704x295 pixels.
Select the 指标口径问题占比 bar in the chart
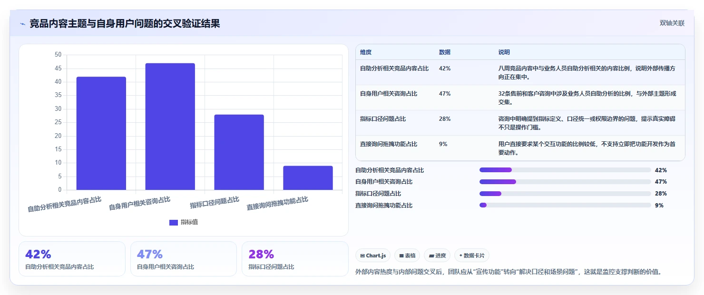239,152
